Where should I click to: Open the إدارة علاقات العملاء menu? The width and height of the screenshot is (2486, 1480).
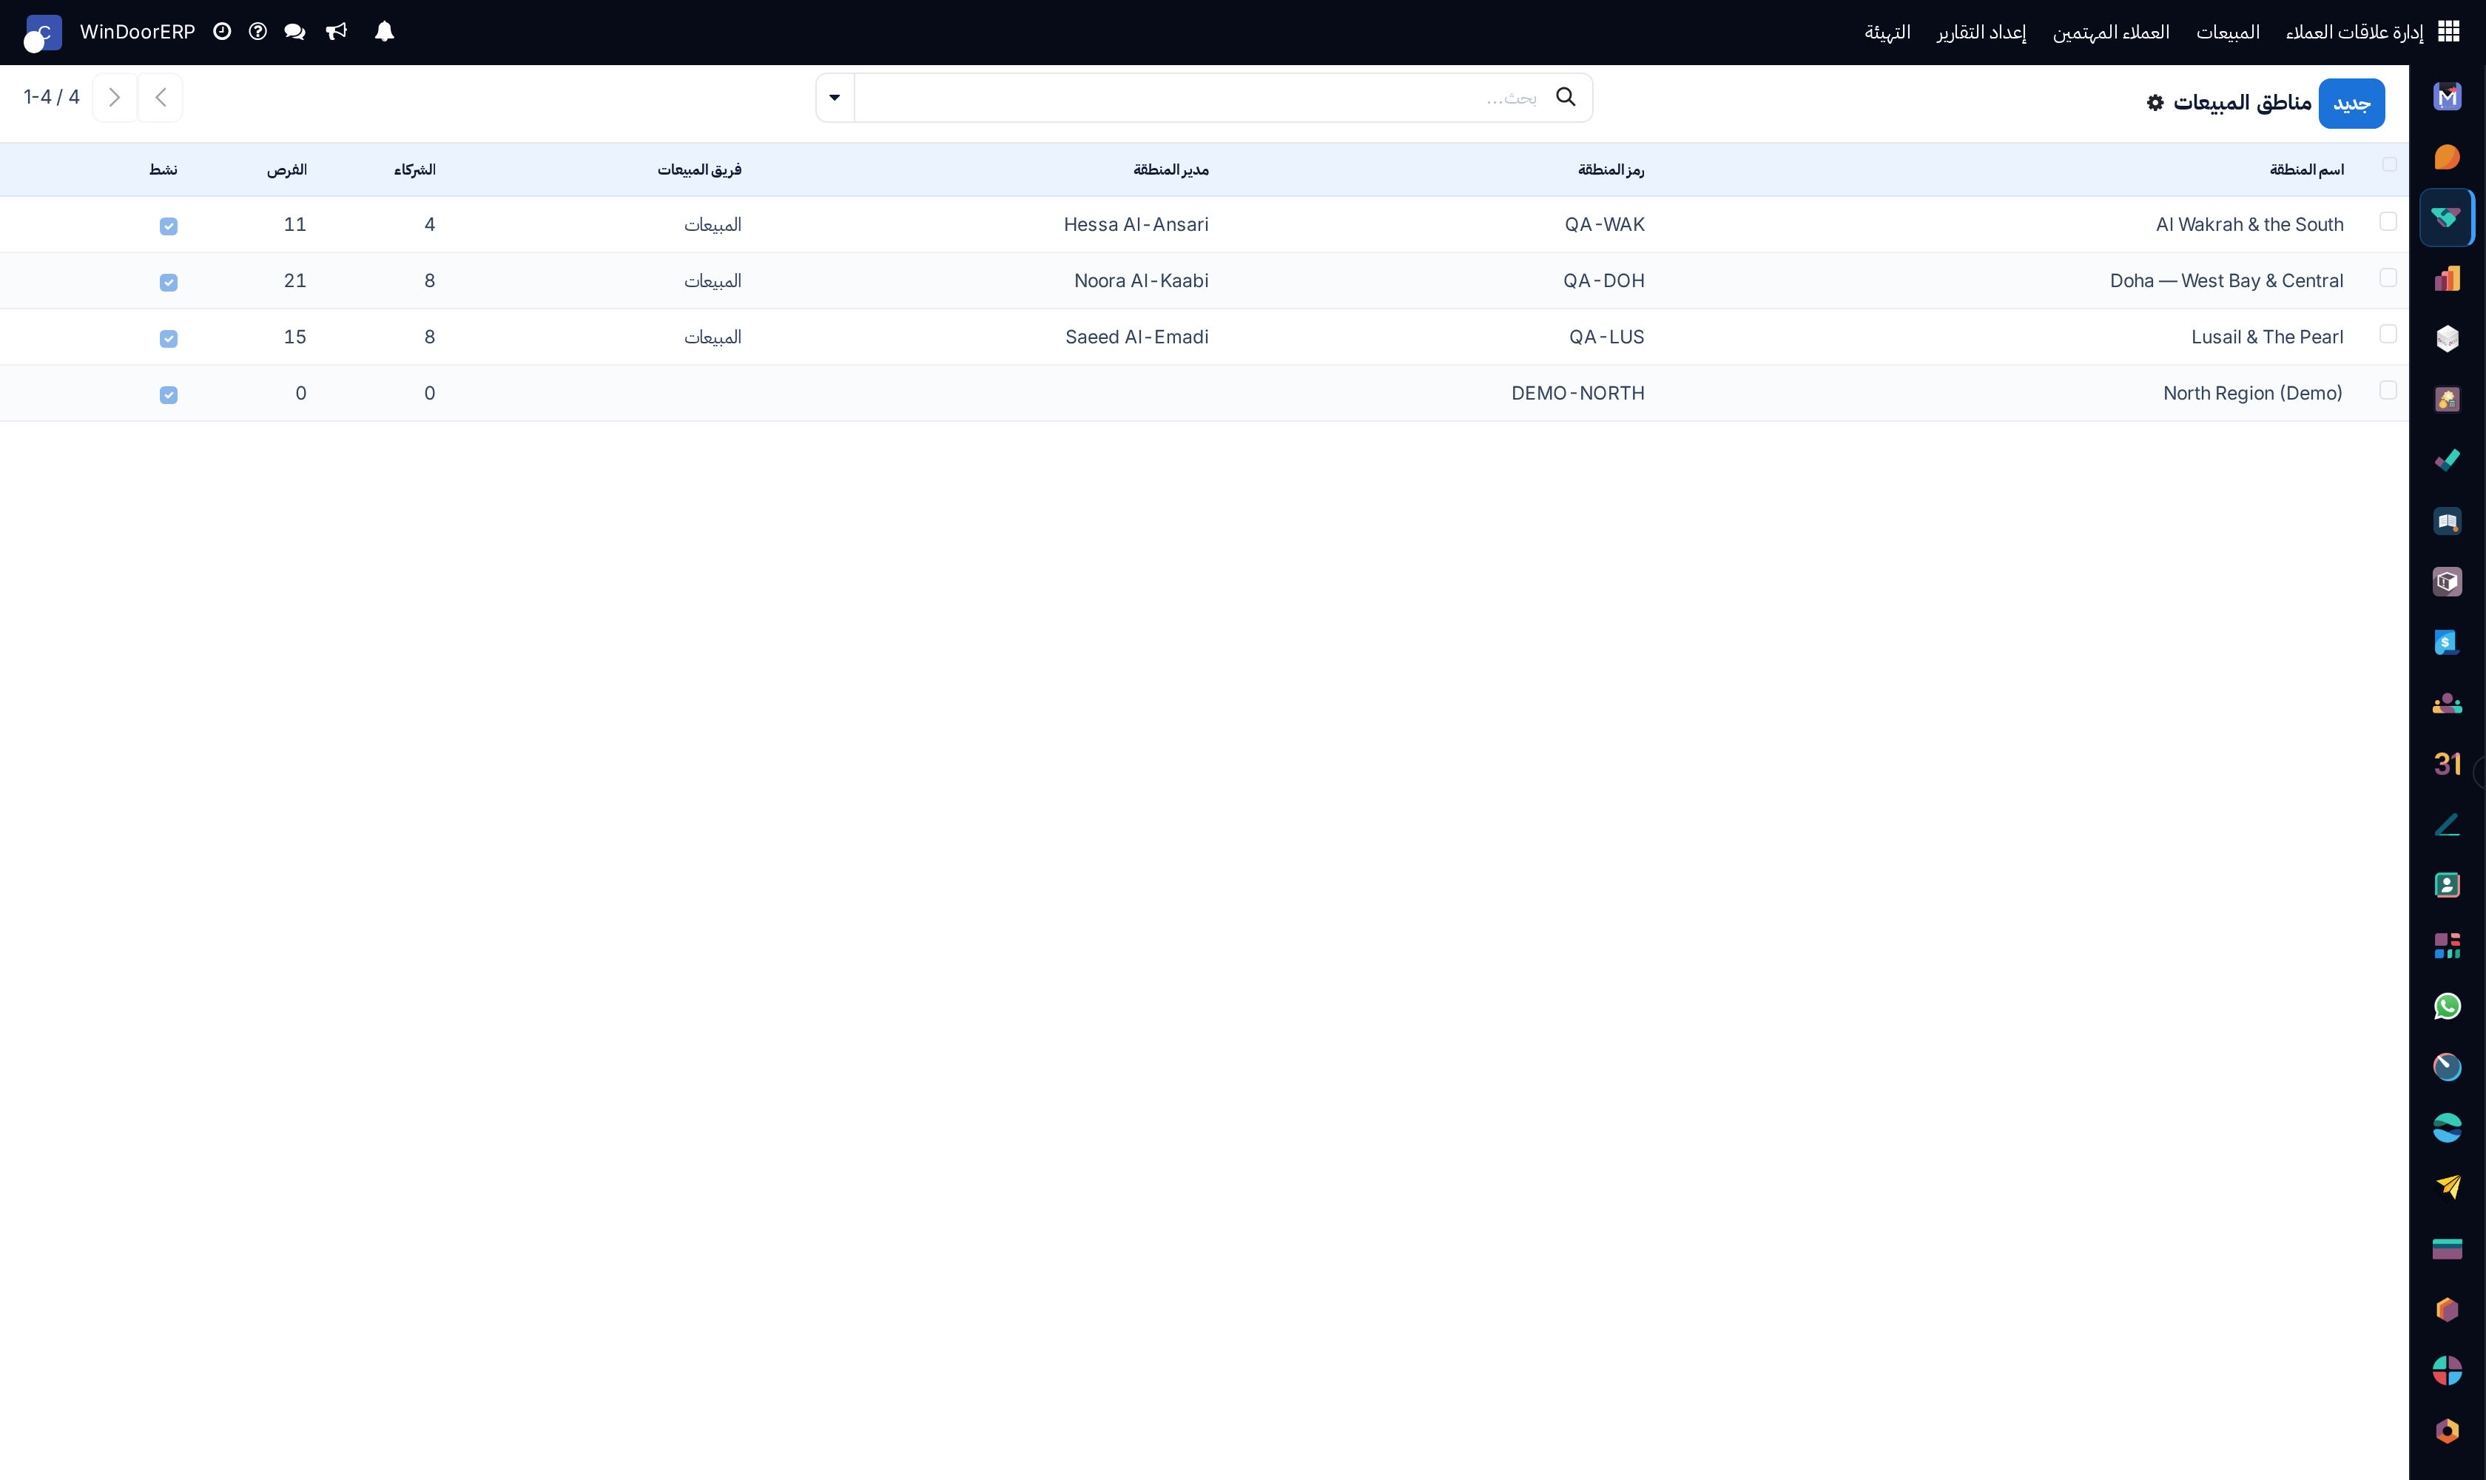coord(2354,32)
